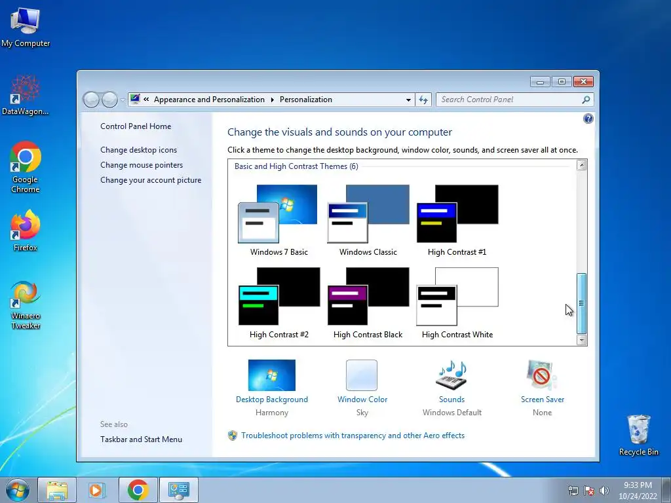The width and height of the screenshot is (671, 503).
Task: Open Taskbar and Start Menu link
Action: tap(142, 439)
